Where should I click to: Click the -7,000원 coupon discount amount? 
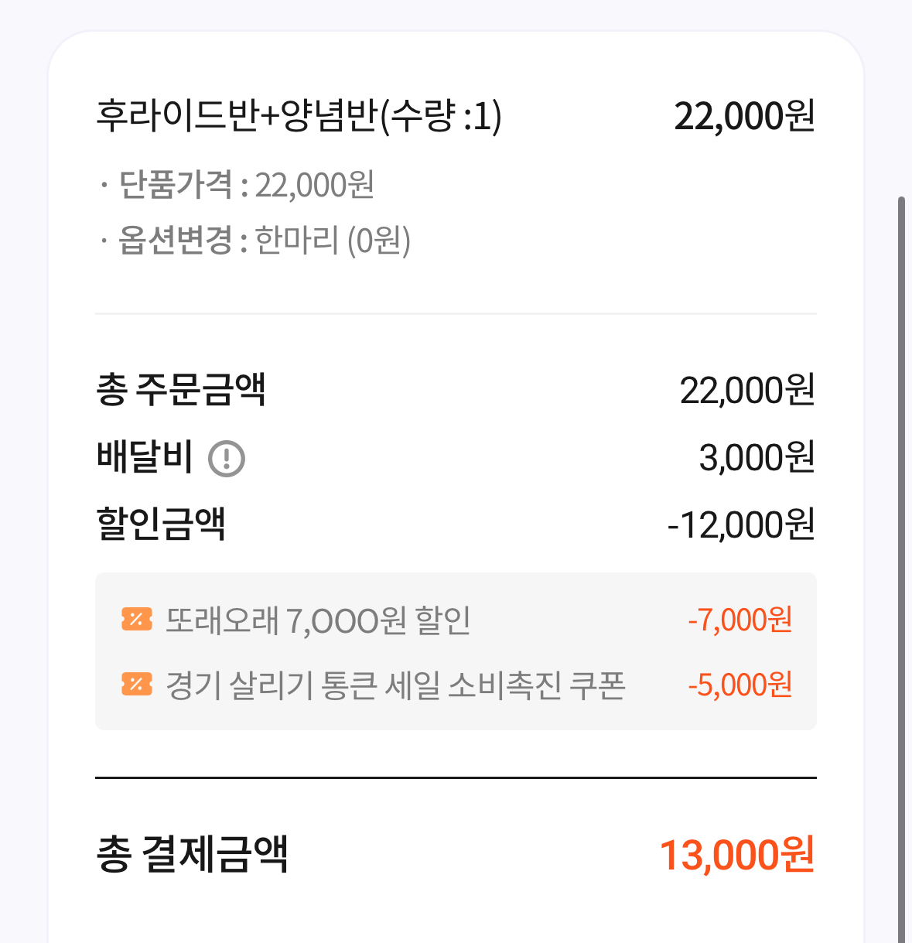coord(740,620)
